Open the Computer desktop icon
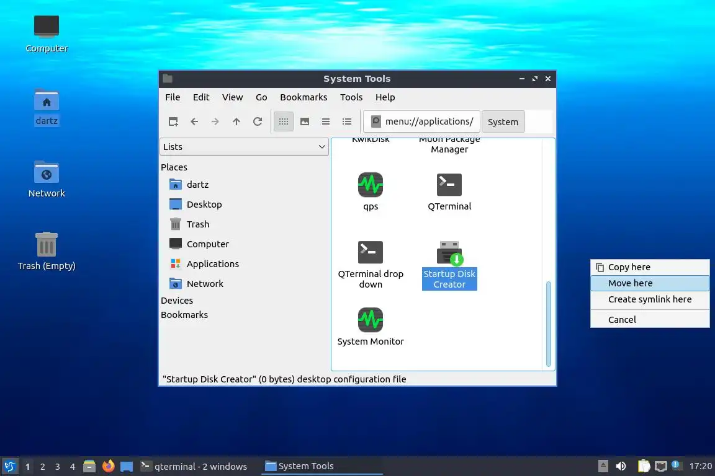715x476 pixels. [x=47, y=27]
